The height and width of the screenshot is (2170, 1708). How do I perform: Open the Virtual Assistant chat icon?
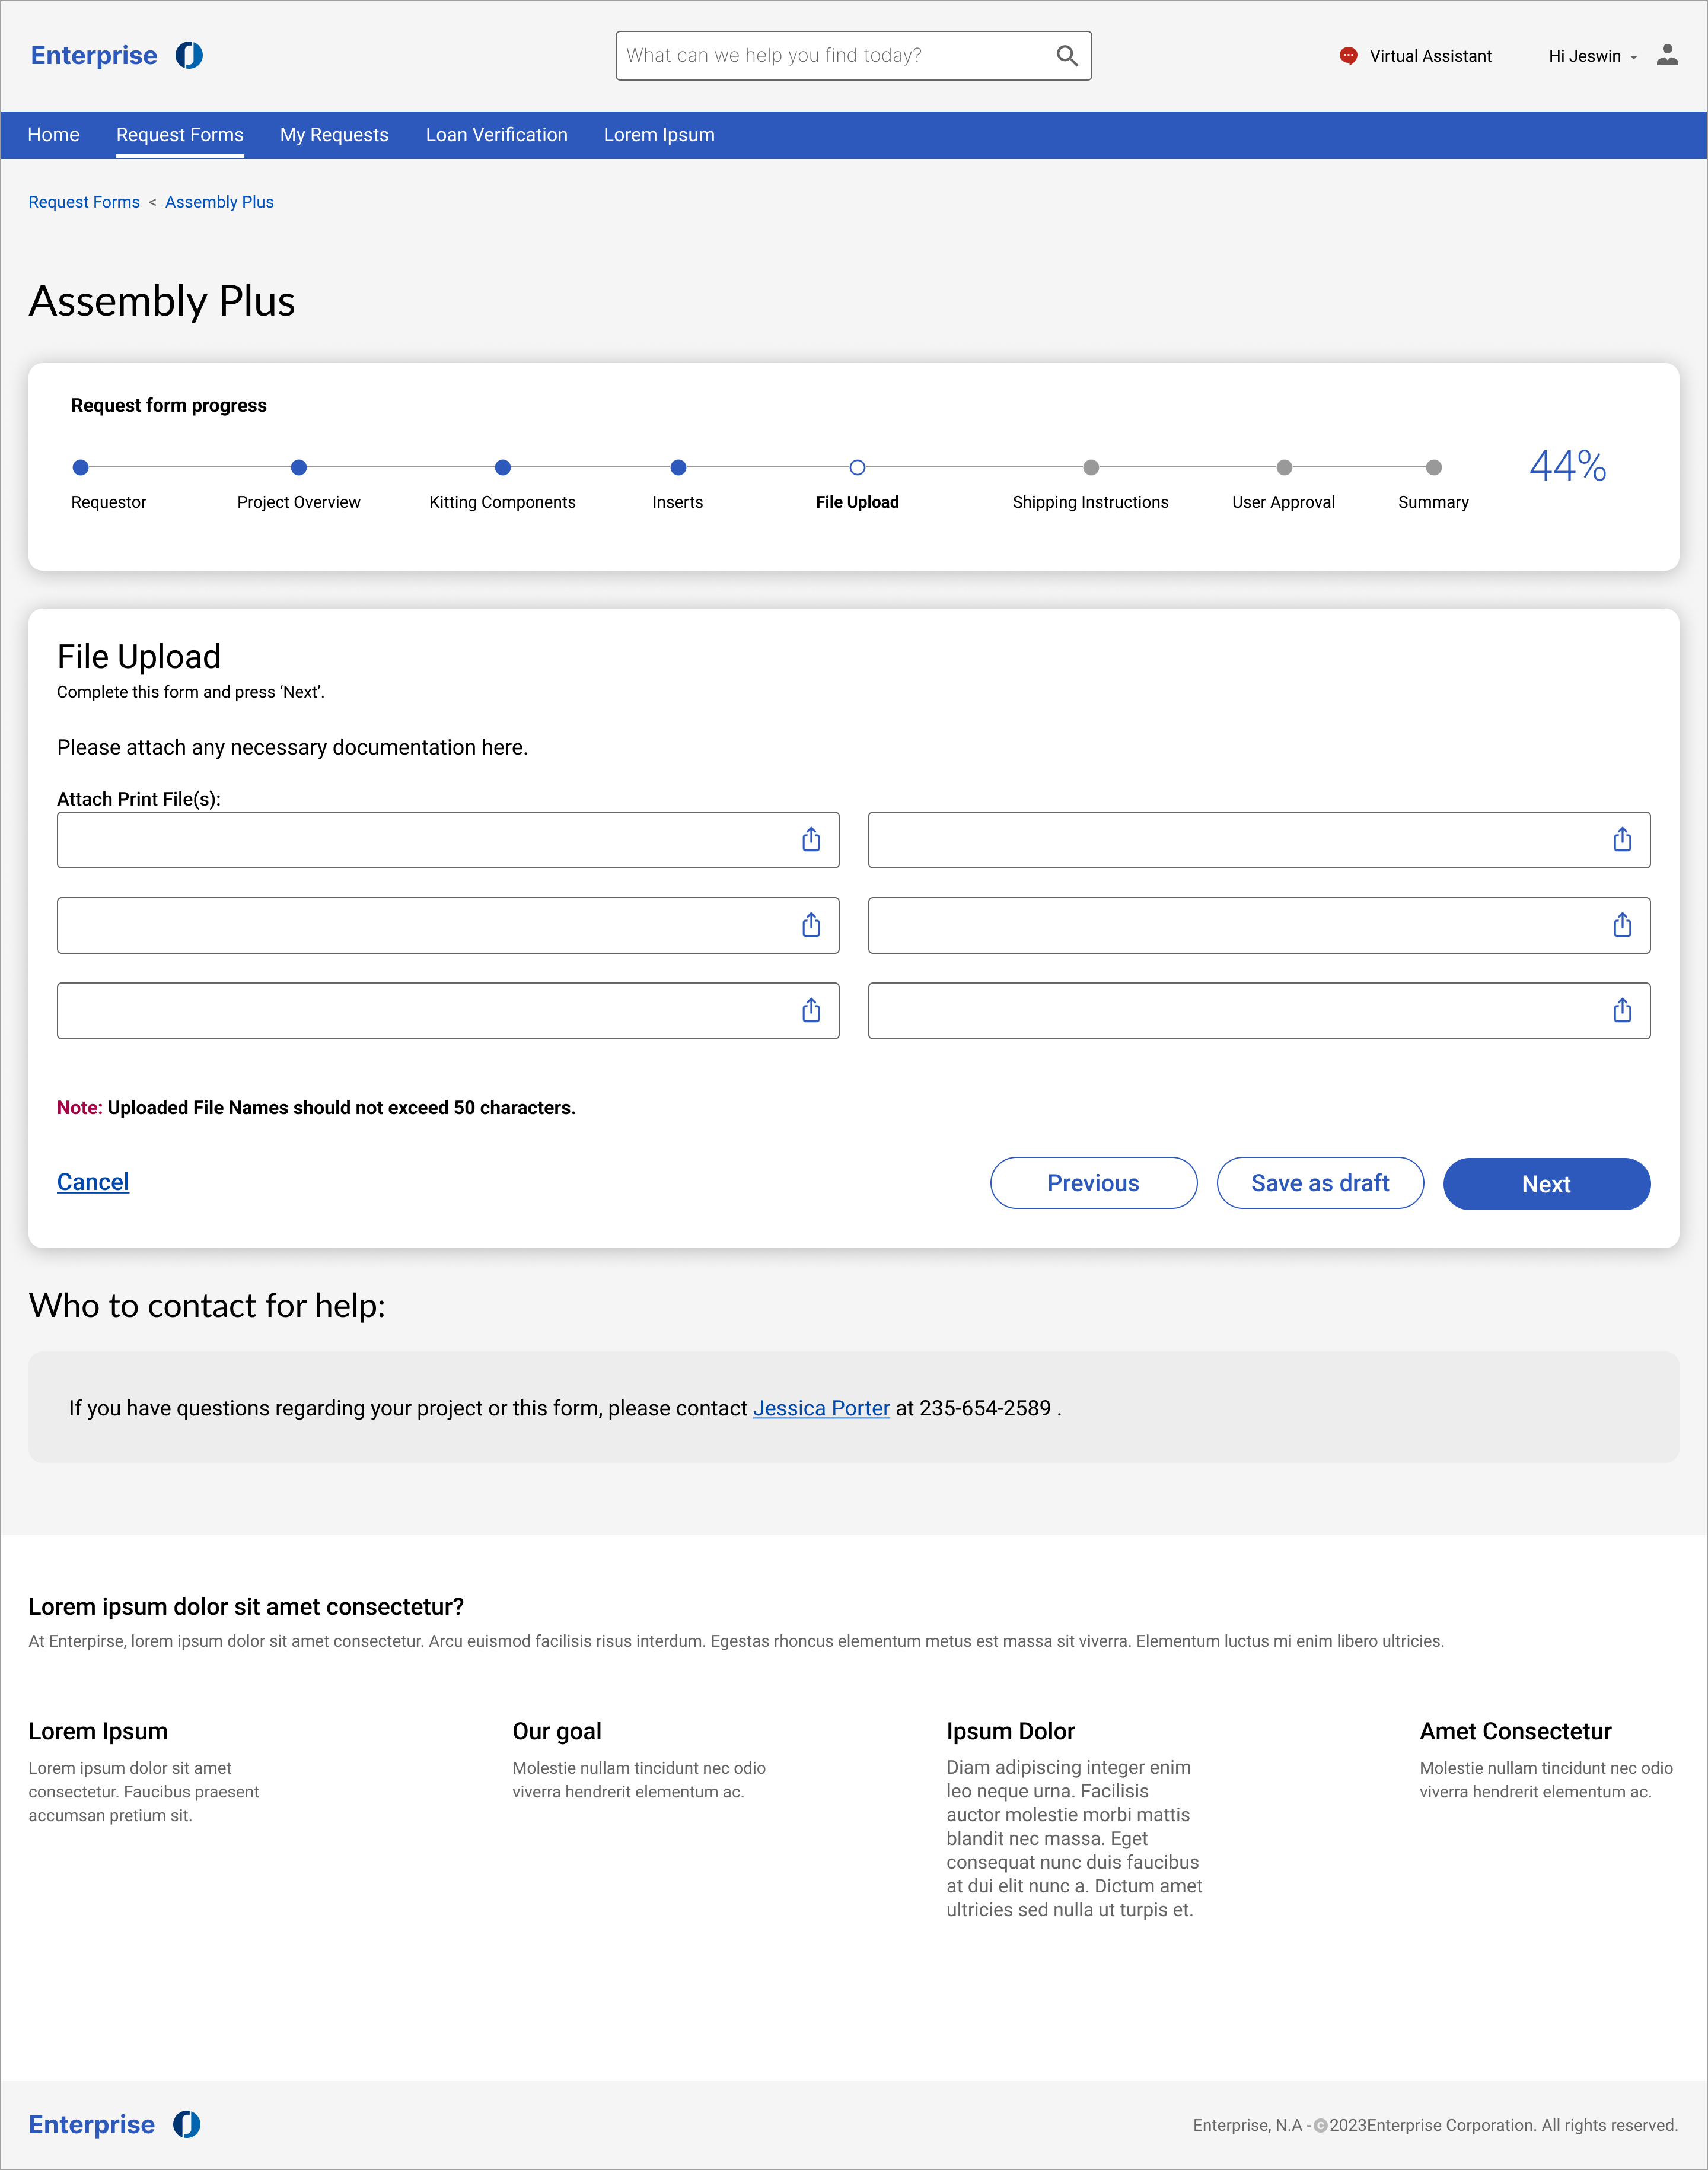pyautogui.click(x=1348, y=56)
